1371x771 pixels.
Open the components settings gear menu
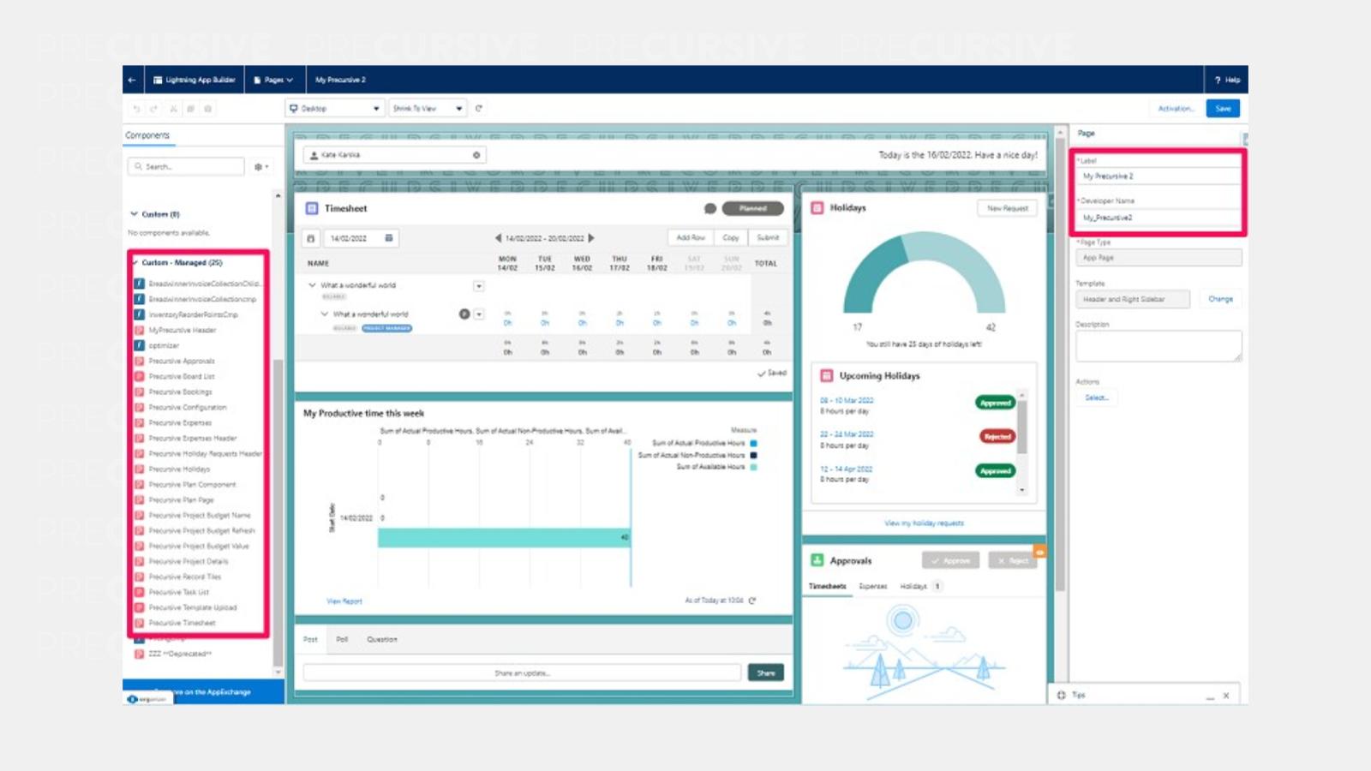(260, 167)
